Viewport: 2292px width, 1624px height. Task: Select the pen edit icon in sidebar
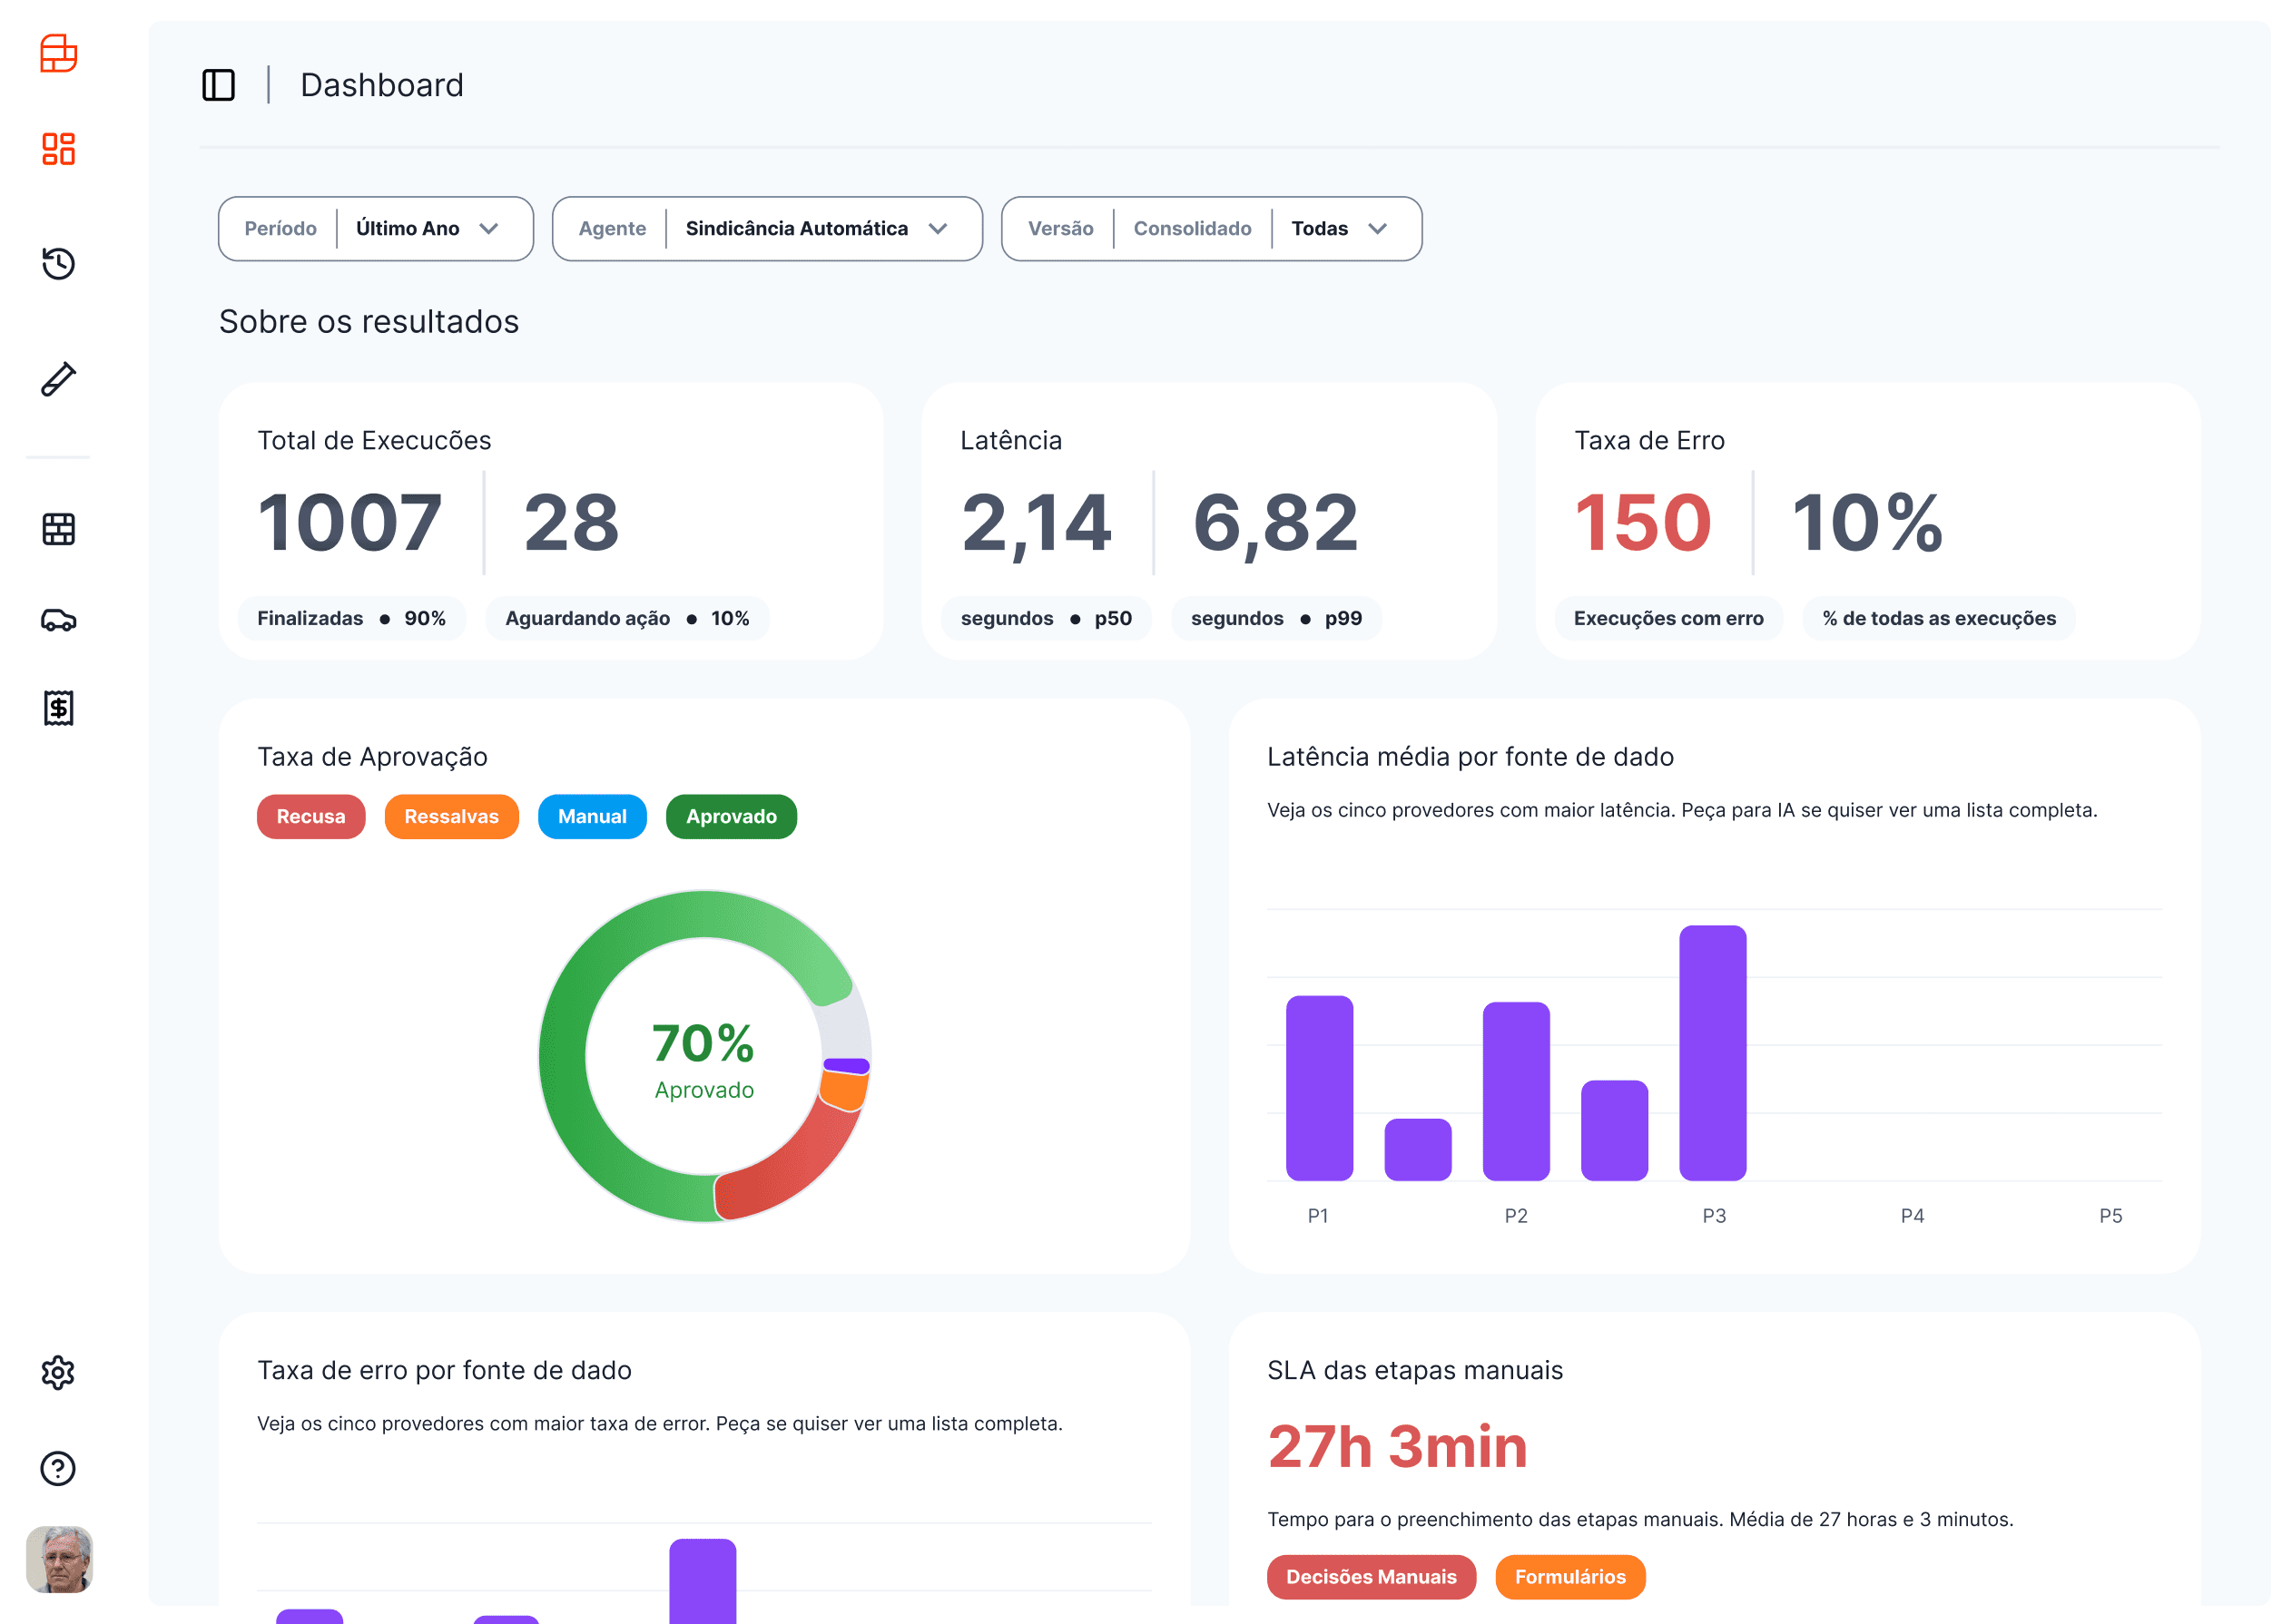coord(58,379)
